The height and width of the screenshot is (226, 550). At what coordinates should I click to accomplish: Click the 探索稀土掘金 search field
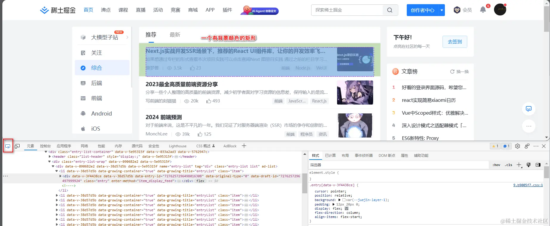347,10
